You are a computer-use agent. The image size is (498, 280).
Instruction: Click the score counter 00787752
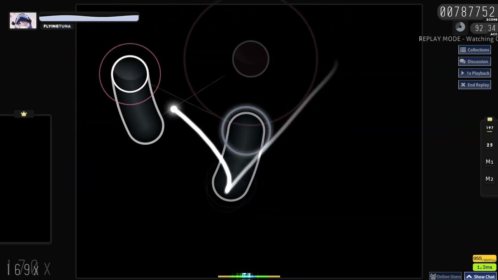467,12
